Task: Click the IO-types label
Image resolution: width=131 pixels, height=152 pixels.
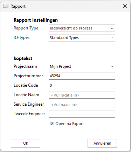Action: (x=22, y=38)
